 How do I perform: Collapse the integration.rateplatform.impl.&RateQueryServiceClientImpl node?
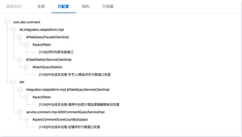(20, 90)
